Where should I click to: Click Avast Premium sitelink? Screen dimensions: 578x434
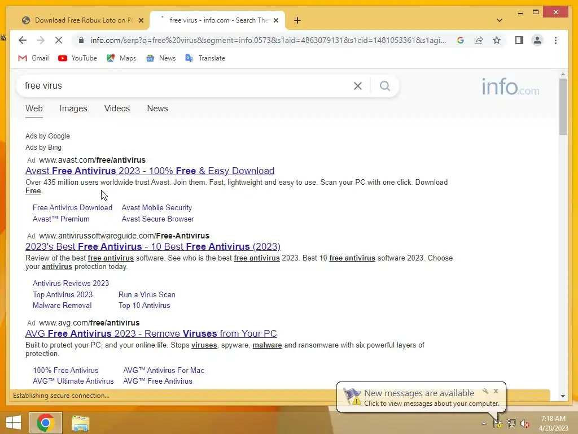61,219
